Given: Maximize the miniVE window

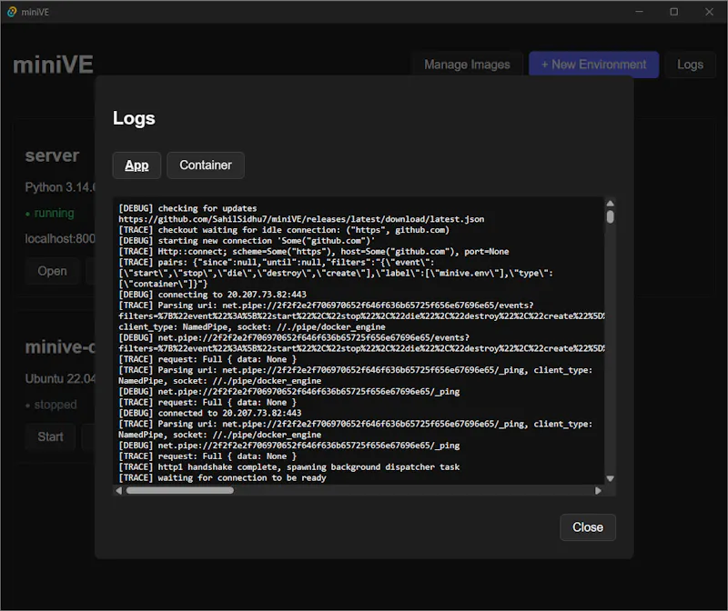Looking at the screenshot, I should 674,12.
